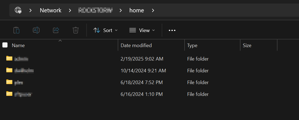Open the See more ellipsis menu
The height and width of the screenshot is (120, 299).
(x=172, y=30)
